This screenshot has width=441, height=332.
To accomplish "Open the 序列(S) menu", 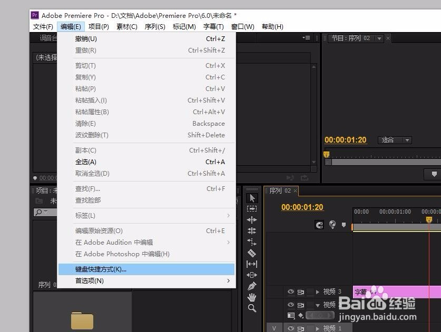I will click(155, 27).
